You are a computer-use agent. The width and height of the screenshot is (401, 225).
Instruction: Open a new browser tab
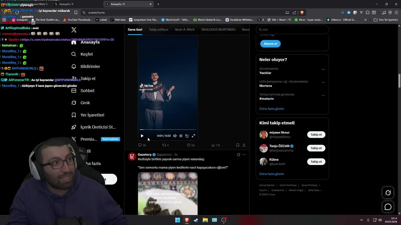[x=158, y=4]
